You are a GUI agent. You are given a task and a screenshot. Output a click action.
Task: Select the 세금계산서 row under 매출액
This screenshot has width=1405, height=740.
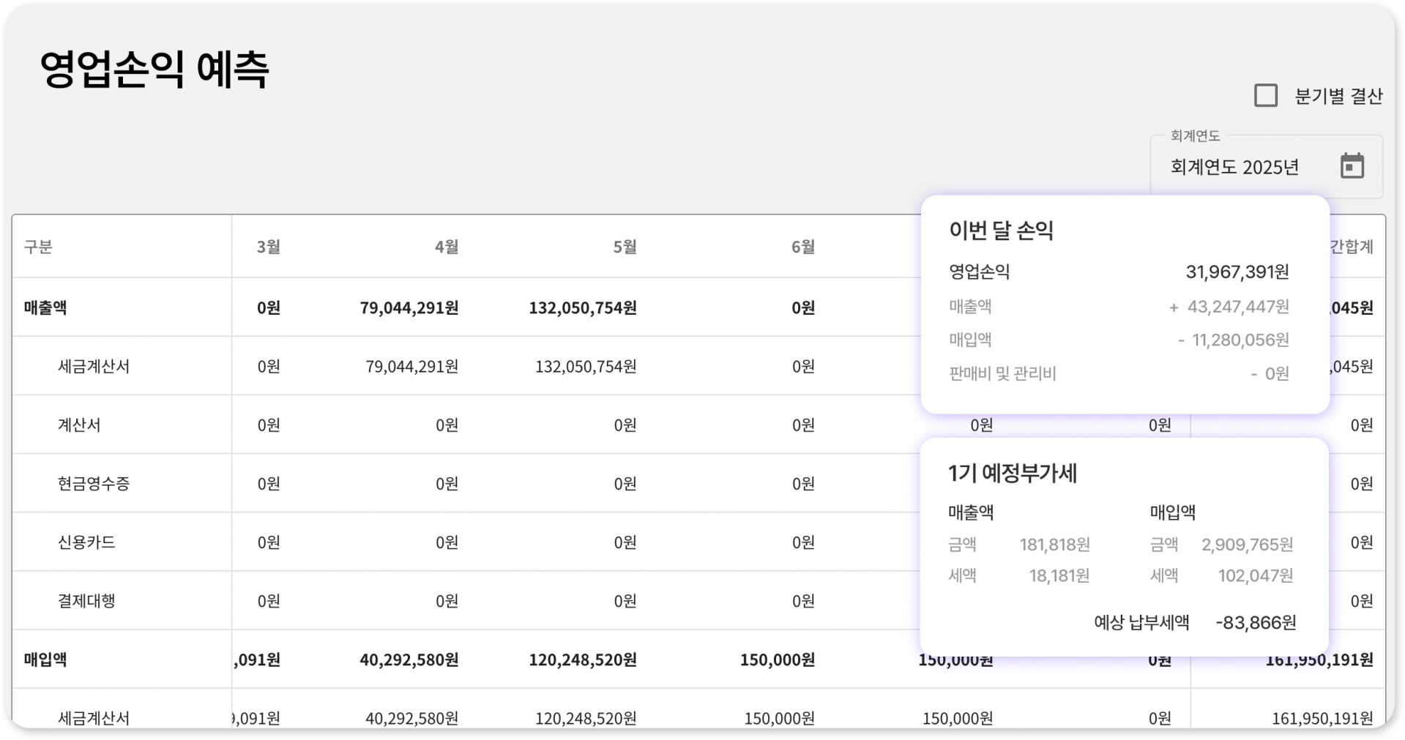pos(94,366)
